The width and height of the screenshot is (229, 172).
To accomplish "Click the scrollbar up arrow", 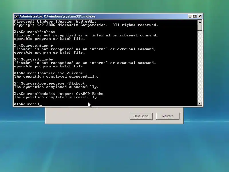I will (x=200, y=22).
